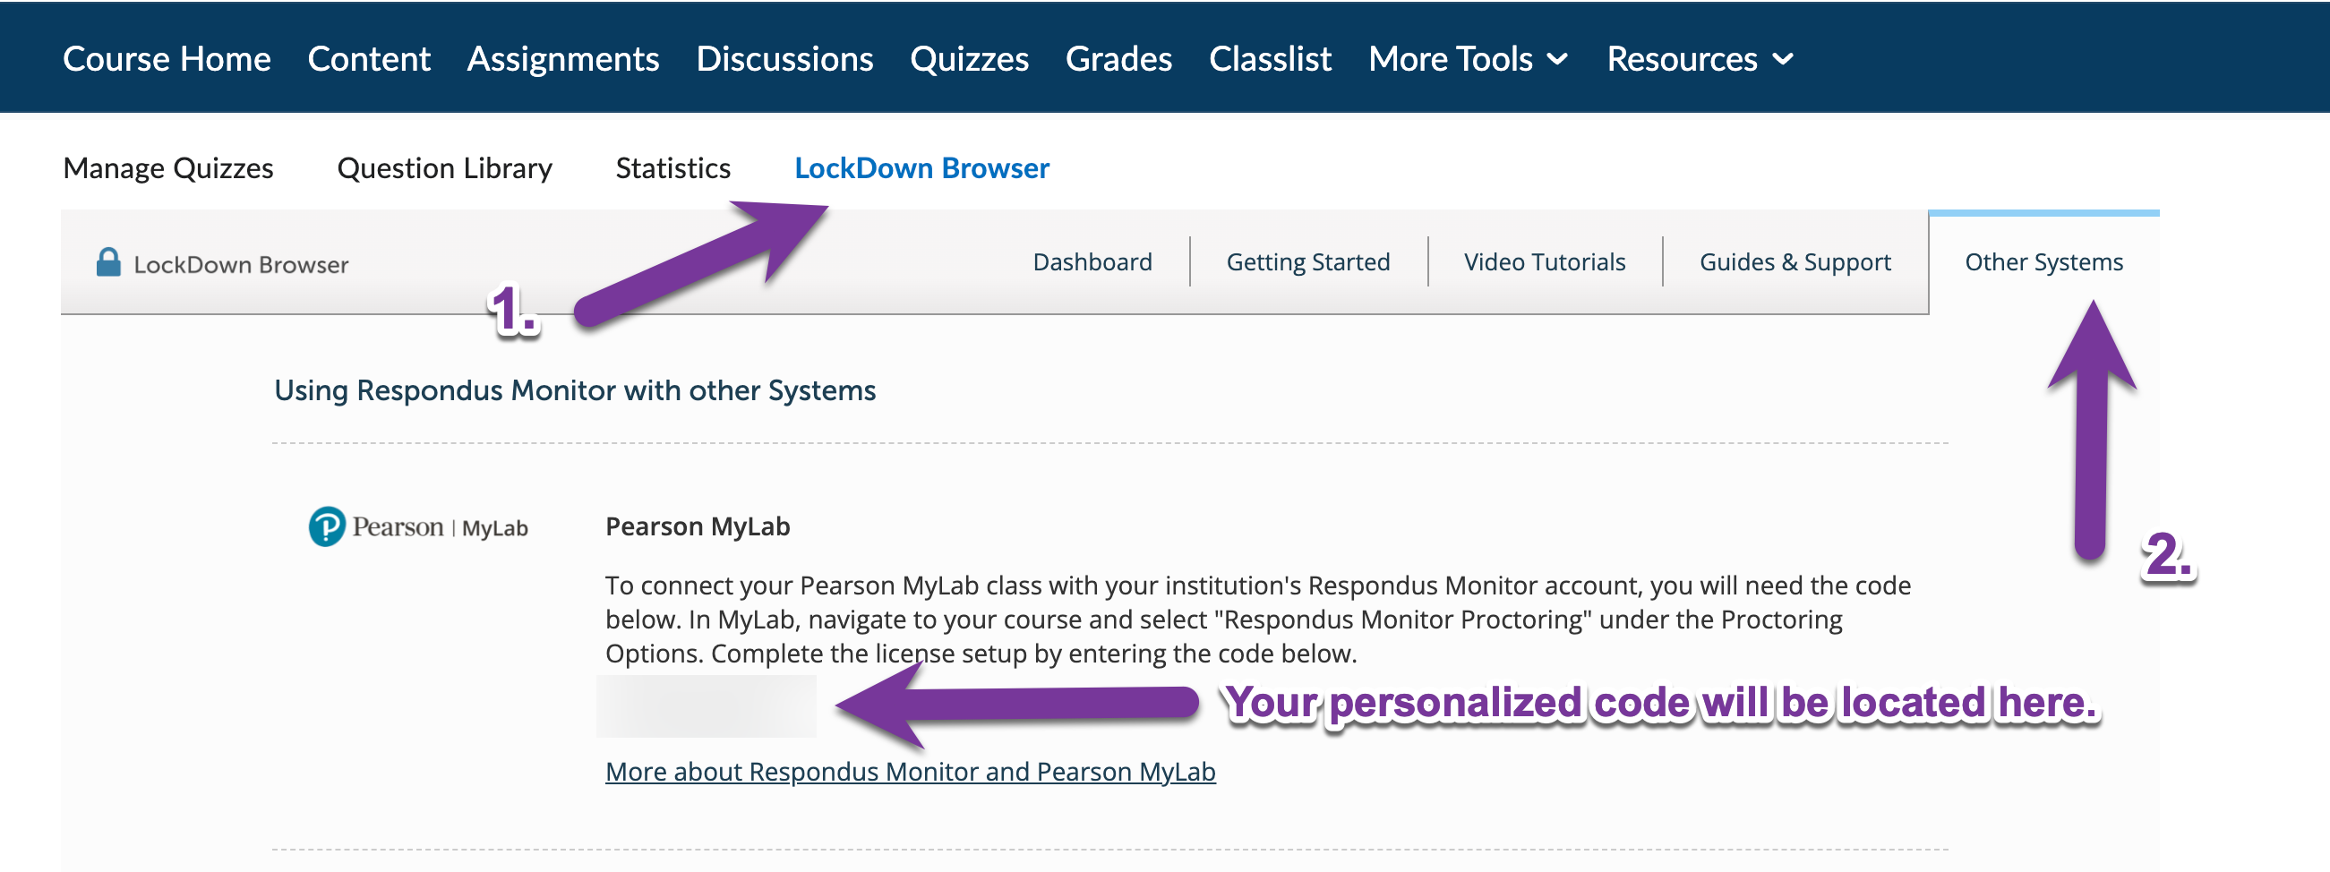Open Manage Quizzes
The height and width of the screenshot is (872, 2330).
pyautogui.click(x=167, y=167)
